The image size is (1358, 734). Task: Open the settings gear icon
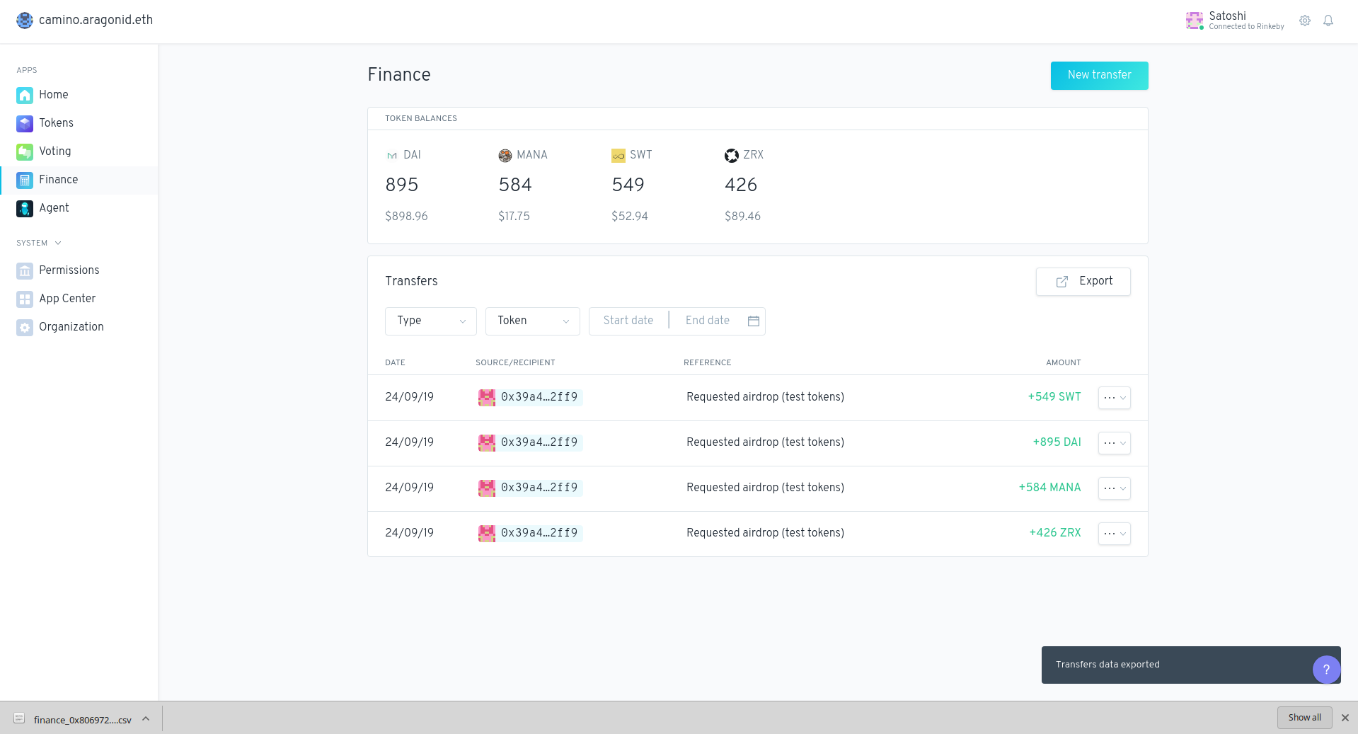1305,21
